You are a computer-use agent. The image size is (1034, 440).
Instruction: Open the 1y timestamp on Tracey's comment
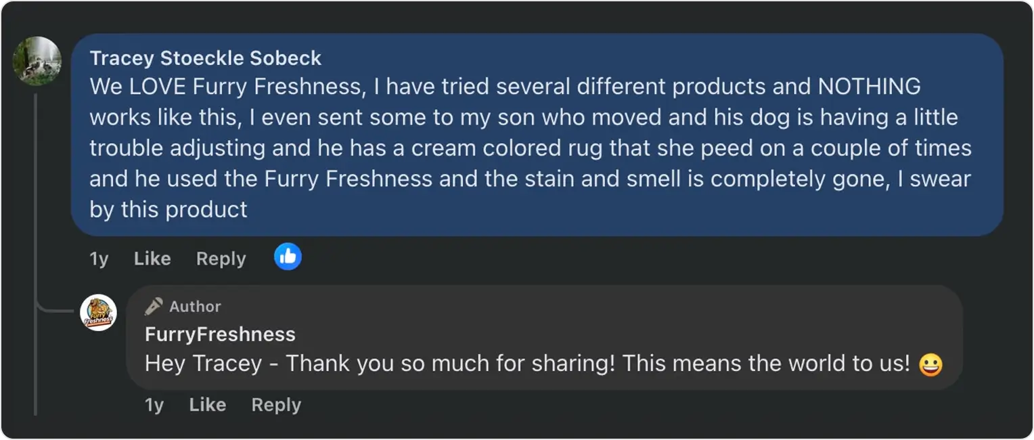point(99,259)
